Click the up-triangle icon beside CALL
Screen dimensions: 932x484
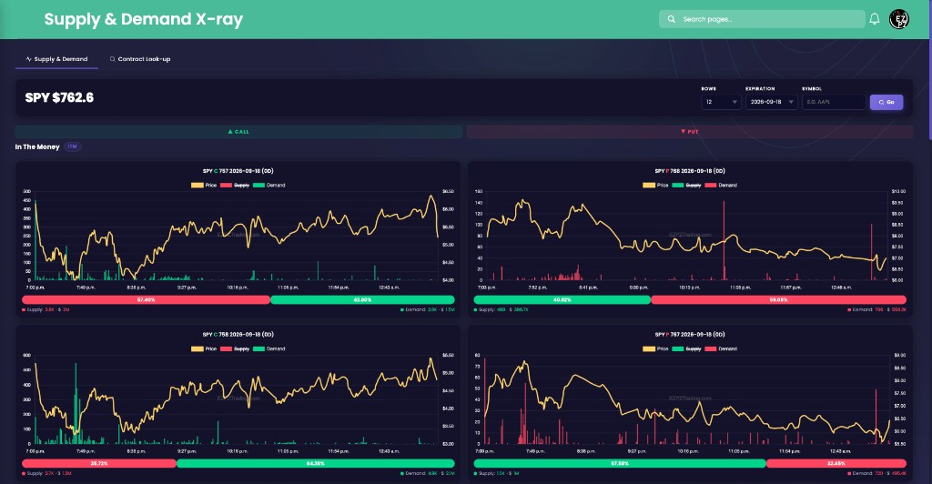point(230,132)
